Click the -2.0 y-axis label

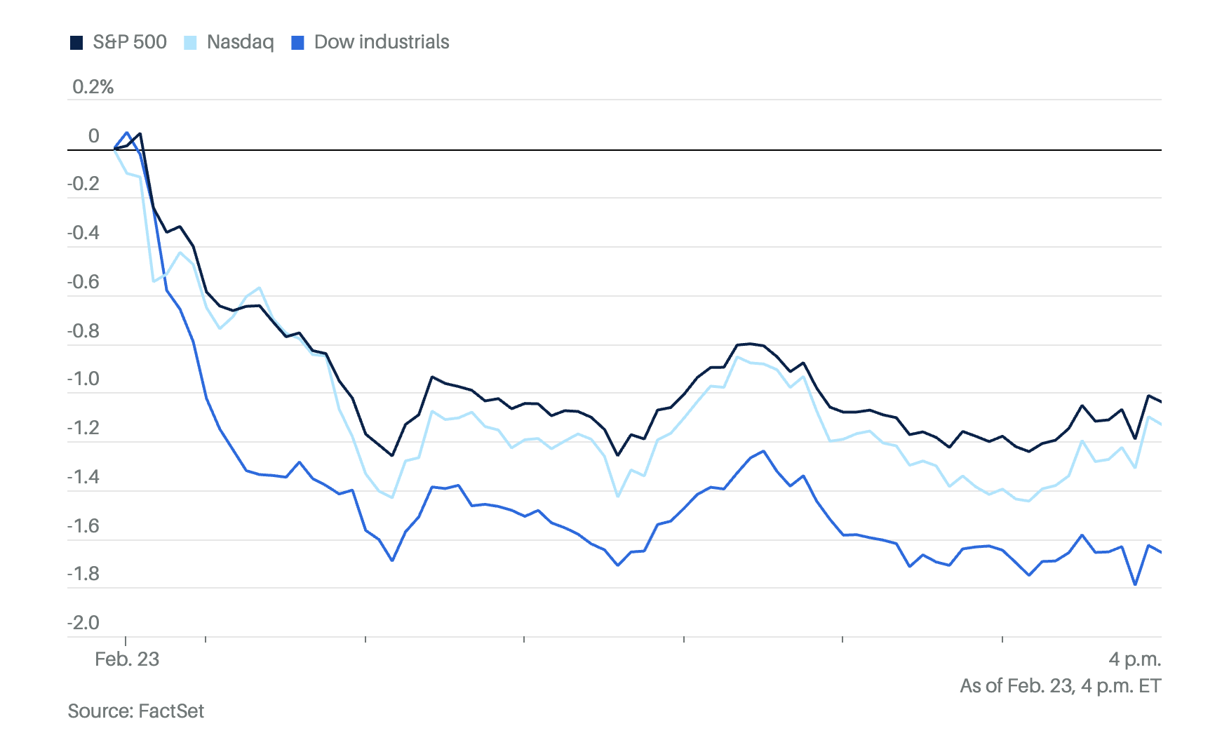[83, 623]
